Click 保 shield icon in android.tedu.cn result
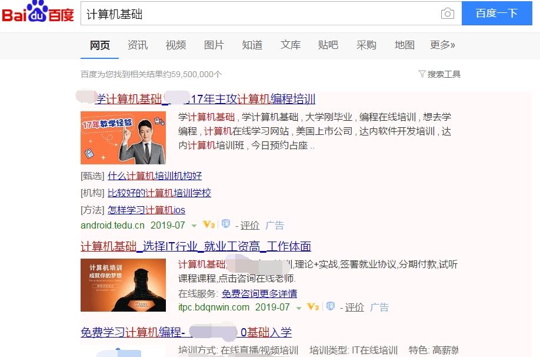 click(226, 224)
